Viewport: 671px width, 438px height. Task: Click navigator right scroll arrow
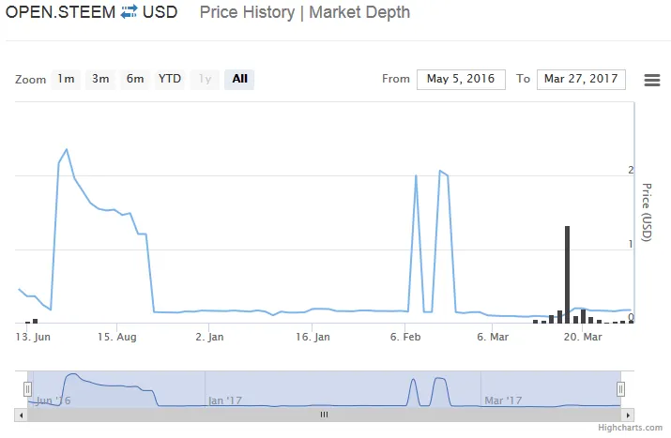point(627,415)
